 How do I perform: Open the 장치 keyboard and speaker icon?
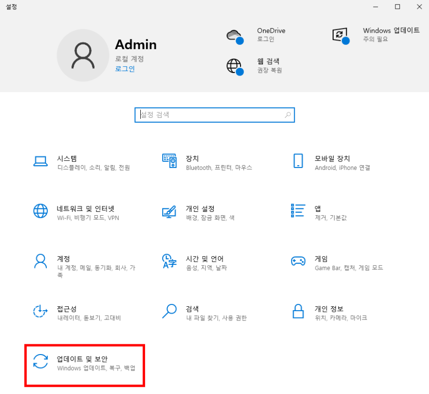[x=169, y=161]
